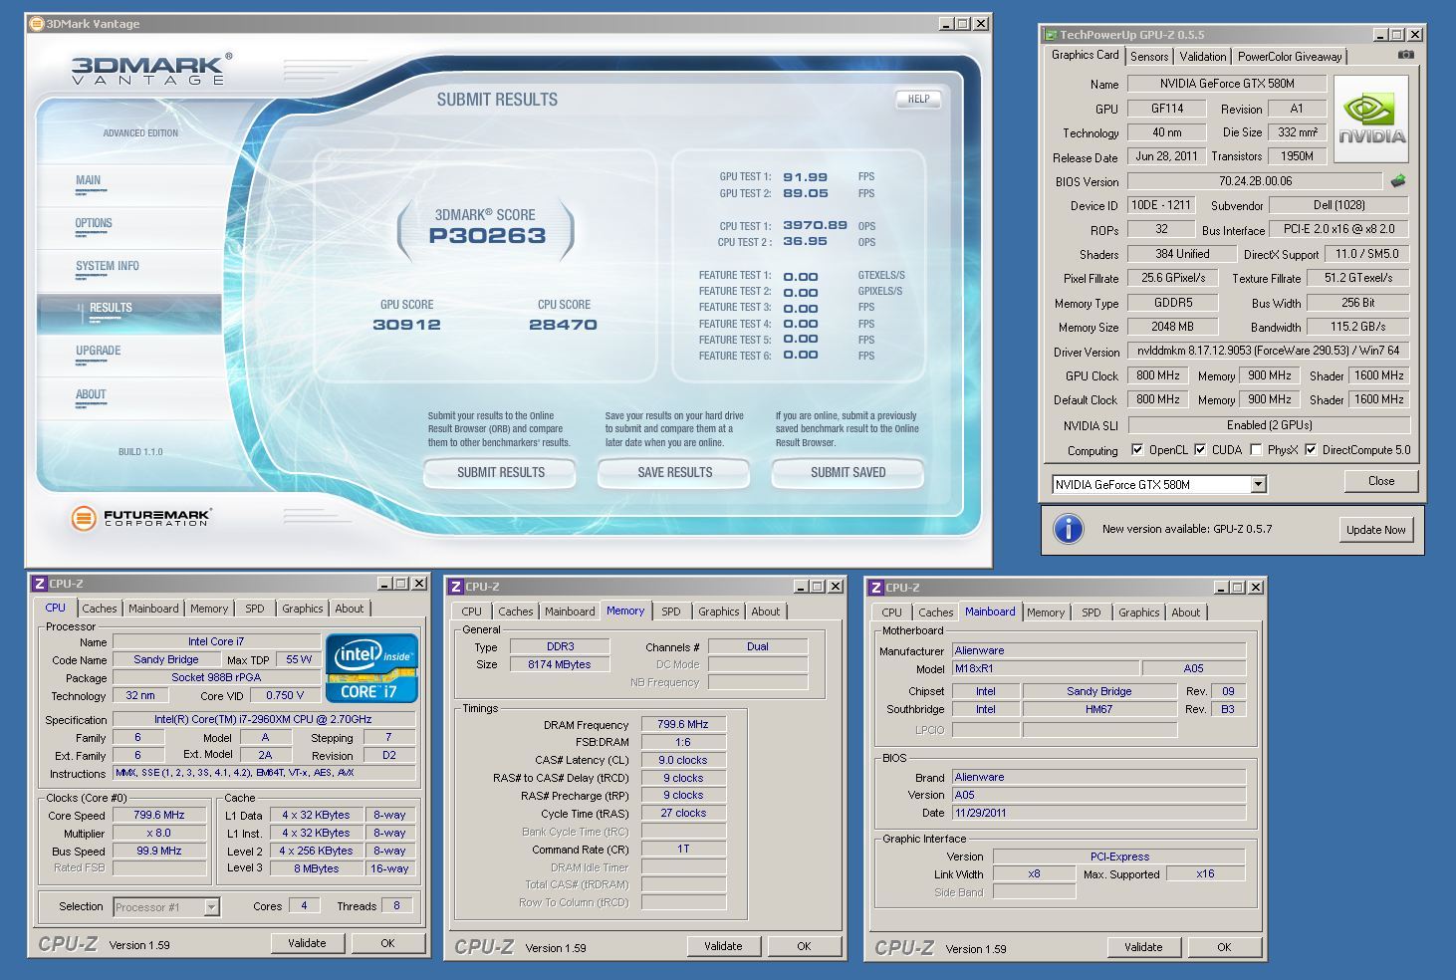The height and width of the screenshot is (980, 1456).
Task: Open Mainboard tab in CPU-Z CPU window
Action: [153, 609]
